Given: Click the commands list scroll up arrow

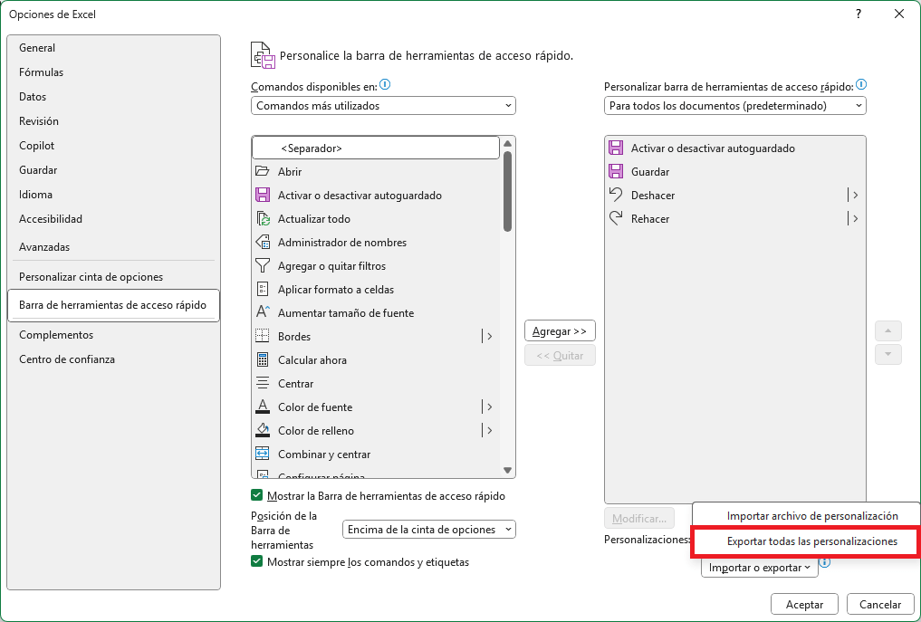Looking at the screenshot, I should [x=507, y=143].
